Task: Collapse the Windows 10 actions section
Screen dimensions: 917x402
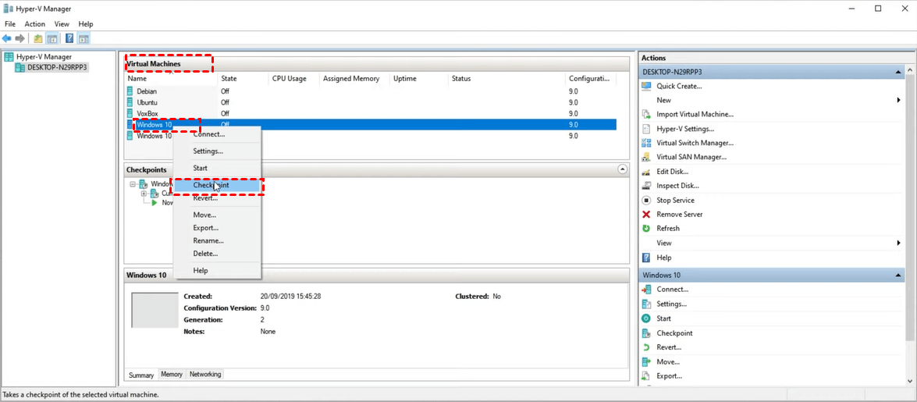Action: 898,276
